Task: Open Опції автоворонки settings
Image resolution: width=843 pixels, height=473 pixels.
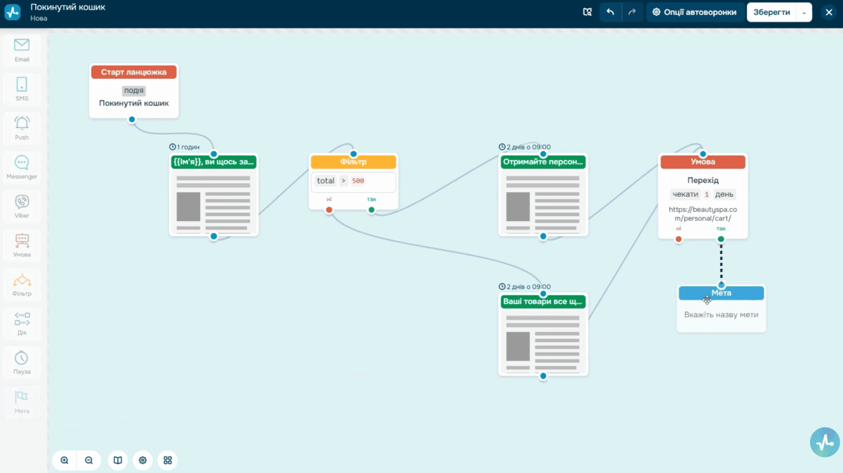Action: tap(694, 12)
